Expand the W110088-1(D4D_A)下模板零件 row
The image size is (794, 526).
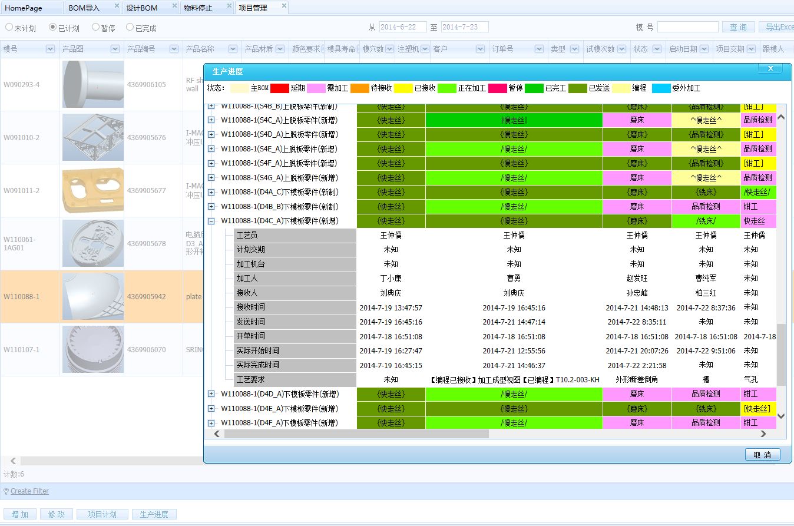211,394
